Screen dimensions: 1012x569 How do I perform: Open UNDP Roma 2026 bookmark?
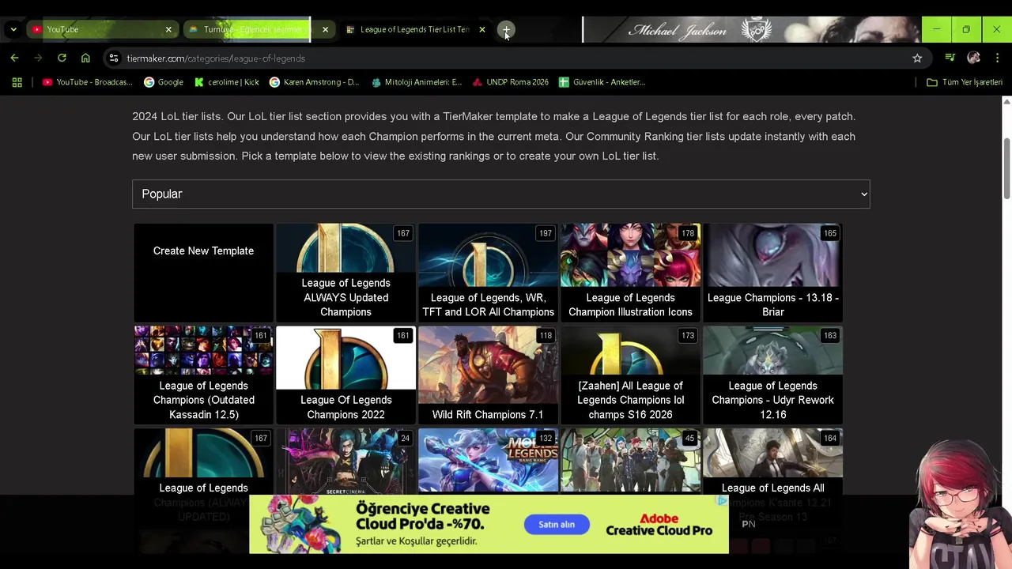511,82
